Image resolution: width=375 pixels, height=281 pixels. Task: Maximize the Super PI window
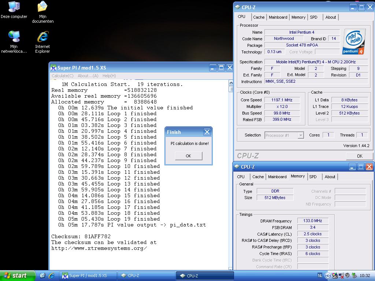[x=221, y=68]
